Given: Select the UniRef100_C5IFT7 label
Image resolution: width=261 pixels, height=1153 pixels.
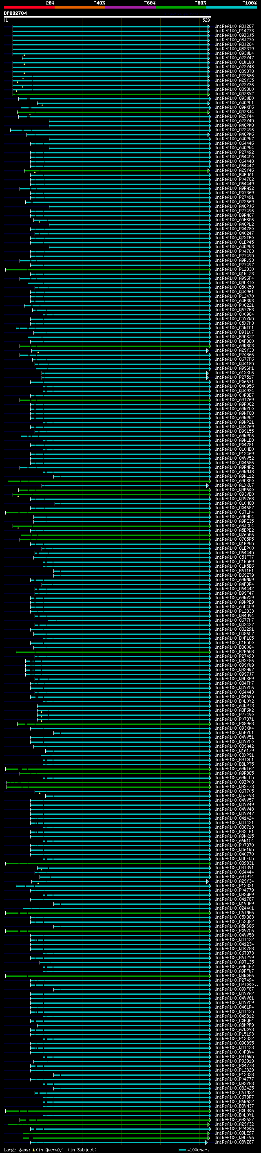Looking at the screenshot, I should click(x=234, y=557).
